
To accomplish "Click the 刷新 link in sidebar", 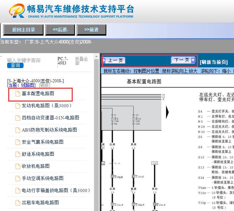I will [x=45, y=85].
